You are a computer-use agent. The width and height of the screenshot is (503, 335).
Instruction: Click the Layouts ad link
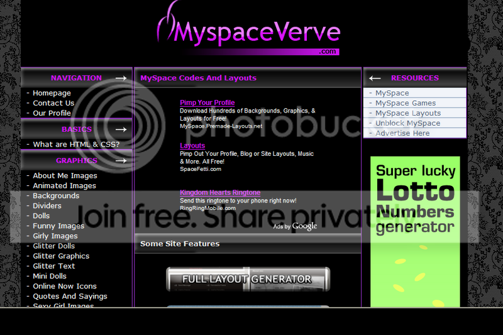coord(192,146)
